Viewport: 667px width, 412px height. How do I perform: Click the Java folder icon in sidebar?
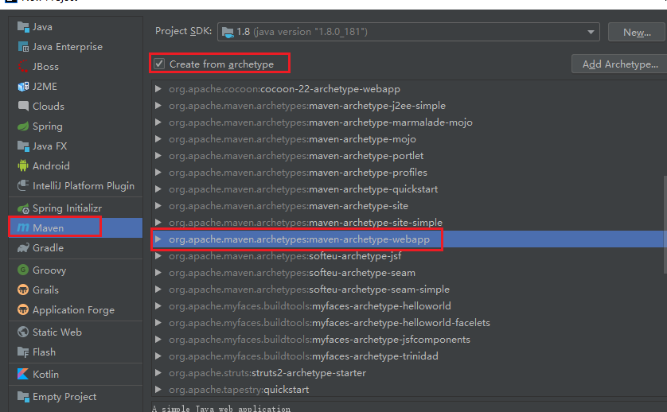coord(23,27)
